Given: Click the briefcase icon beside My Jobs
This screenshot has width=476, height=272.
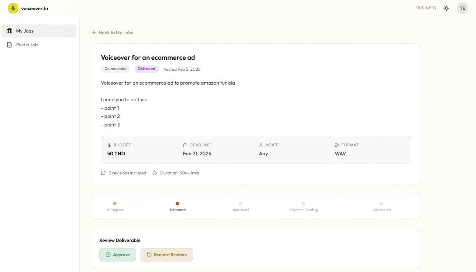Looking at the screenshot, I should [x=10, y=31].
